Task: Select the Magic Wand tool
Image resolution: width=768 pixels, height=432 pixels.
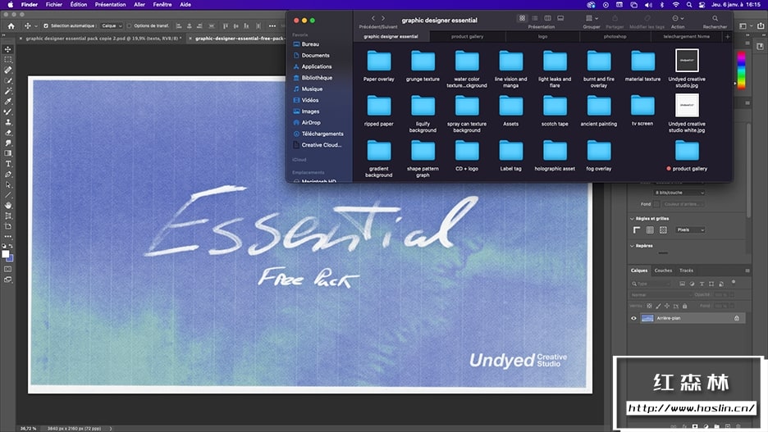Action: (x=8, y=91)
